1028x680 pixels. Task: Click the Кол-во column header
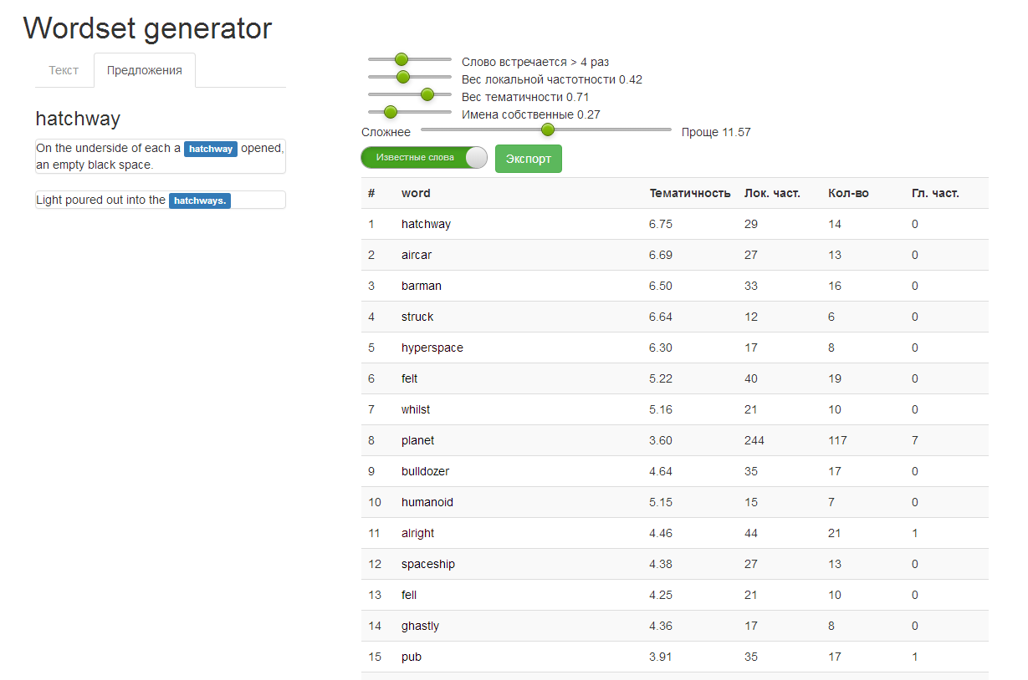pos(848,193)
